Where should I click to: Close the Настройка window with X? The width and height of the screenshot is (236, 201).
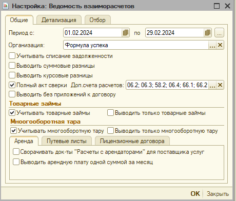point(227,6)
